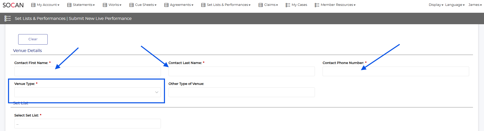484x131 pixels.
Task: Click the Contact First Name field
Action: pyautogui.click(x=87, y=71)
